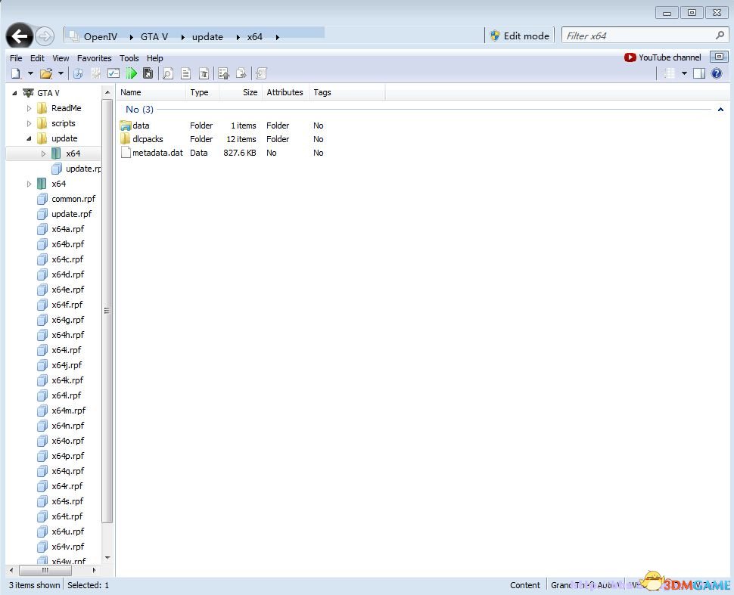Toggle the preview pane layout icon

click(699, 73)
